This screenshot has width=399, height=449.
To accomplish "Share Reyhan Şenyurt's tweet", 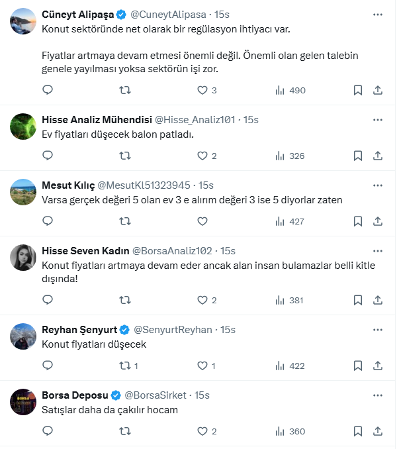I will pos(378,366).
